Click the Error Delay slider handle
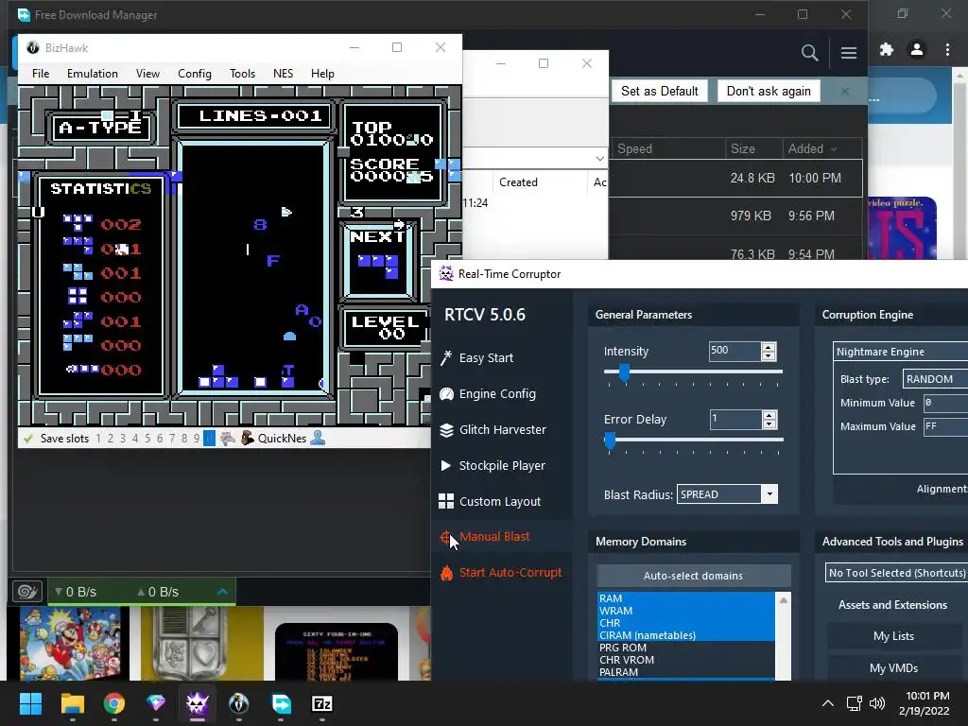 [x=610, y=441]
